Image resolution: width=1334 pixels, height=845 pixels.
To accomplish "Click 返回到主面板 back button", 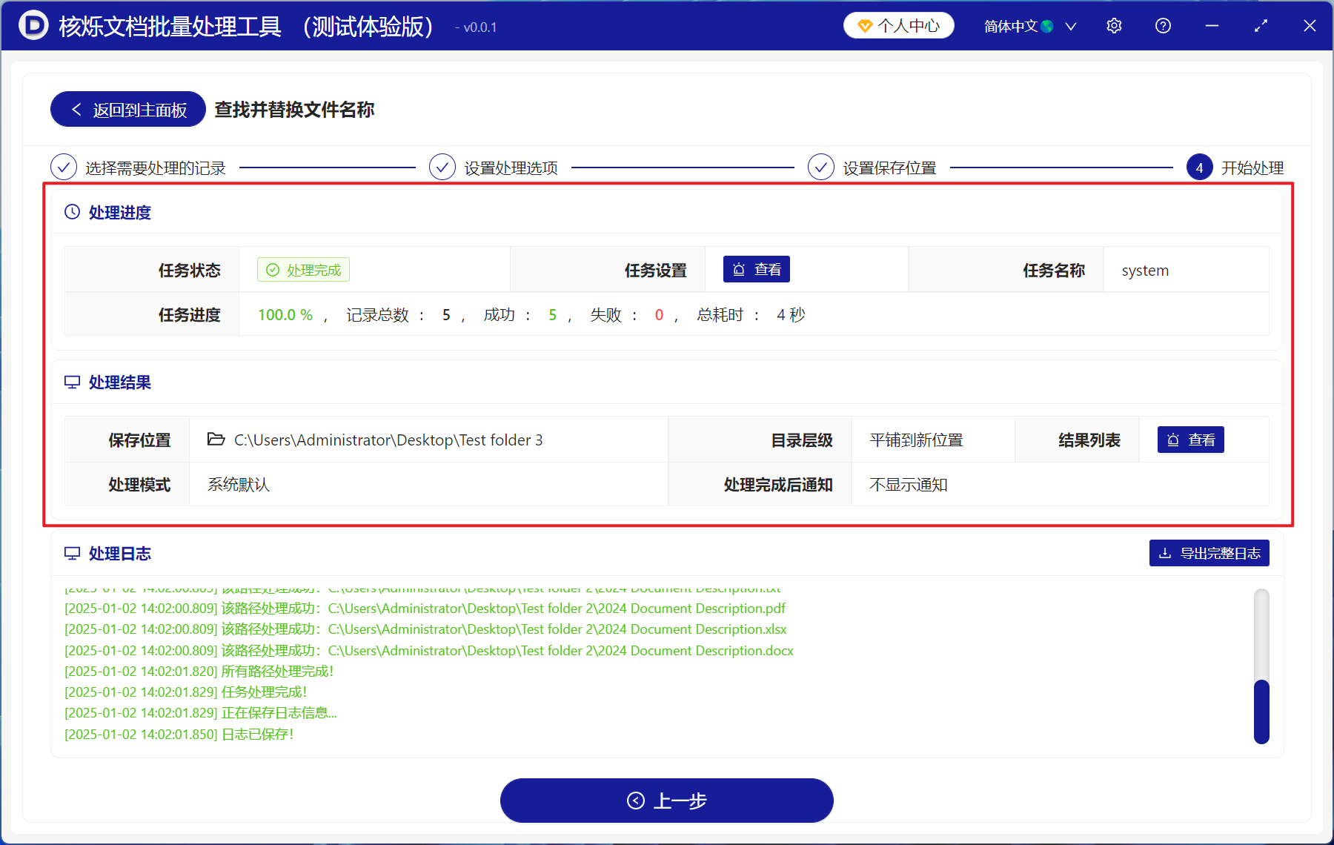I will click(x=127, y=110).
